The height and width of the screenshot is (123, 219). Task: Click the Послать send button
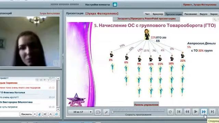pyautogui.click(x=26, y=114)
